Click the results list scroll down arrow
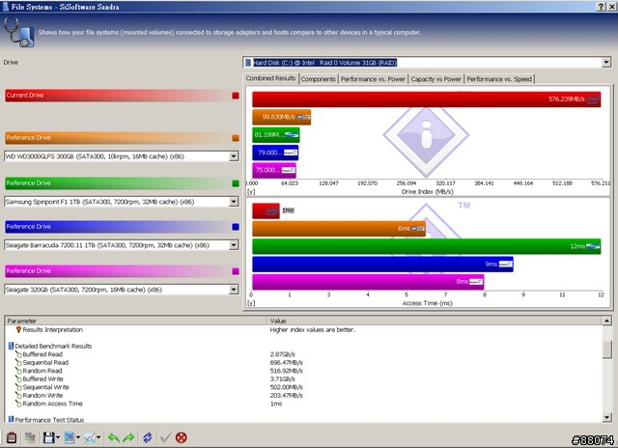 (x=606, y=417)
